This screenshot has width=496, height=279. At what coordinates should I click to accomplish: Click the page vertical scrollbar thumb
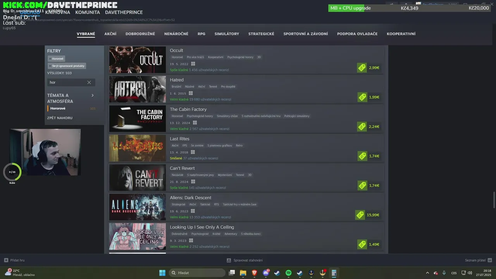pos(494,200)
